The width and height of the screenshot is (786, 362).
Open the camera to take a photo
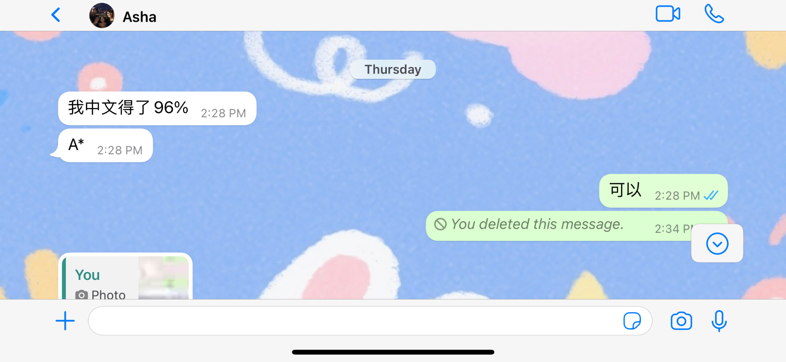pos(681,321)
